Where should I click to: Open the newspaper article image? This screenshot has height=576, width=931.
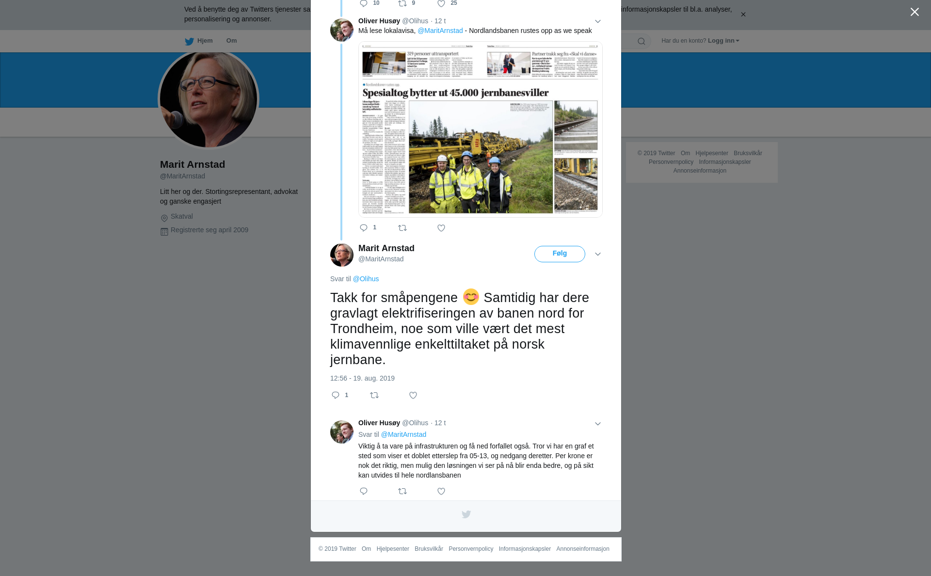[481, 129]
